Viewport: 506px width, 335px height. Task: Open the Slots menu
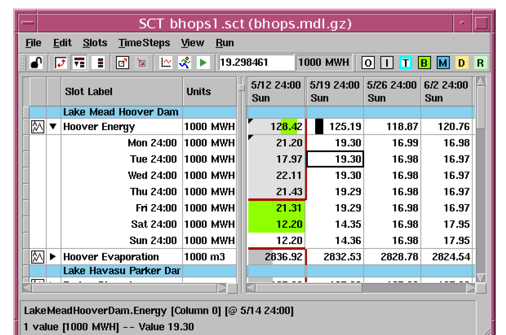point(95,43)
